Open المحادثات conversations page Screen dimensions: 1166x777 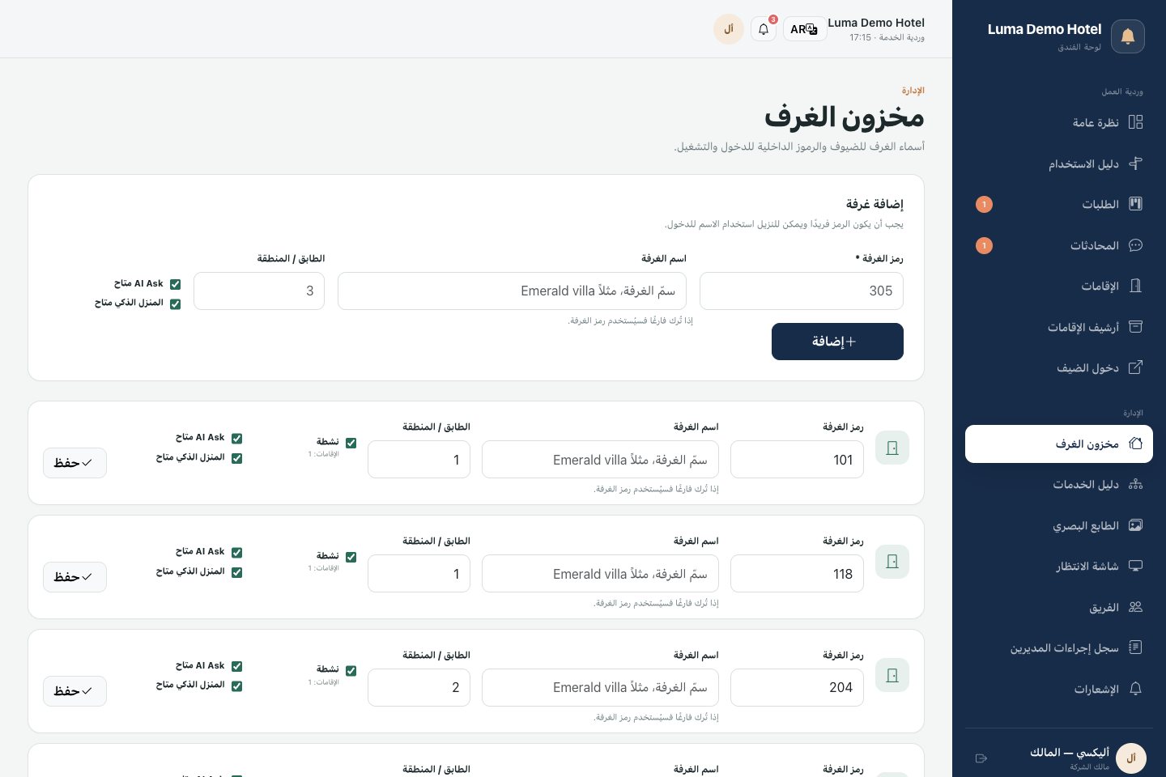click(x=1059, y=245)
